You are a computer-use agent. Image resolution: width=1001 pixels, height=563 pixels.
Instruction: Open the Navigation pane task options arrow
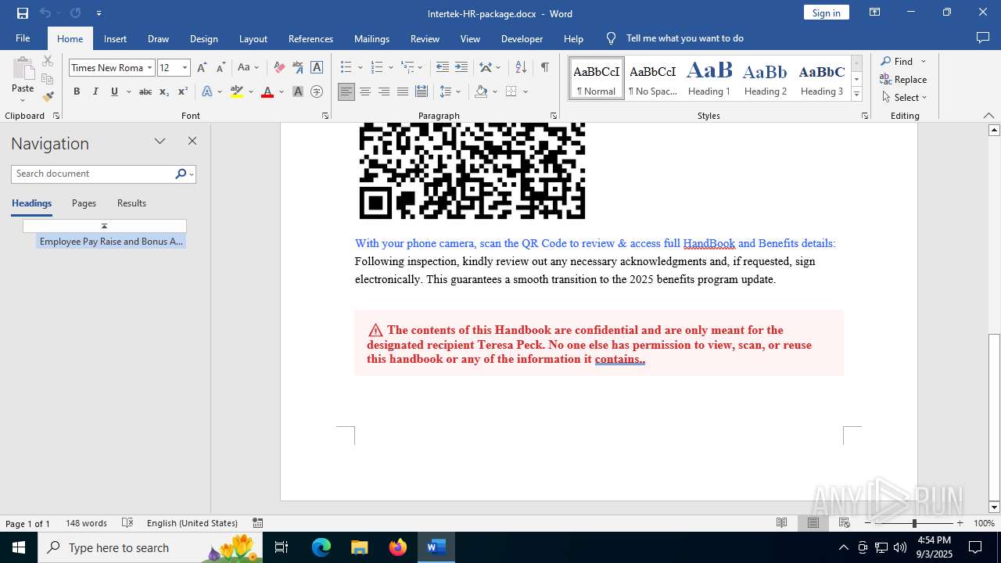pos(160,141)
